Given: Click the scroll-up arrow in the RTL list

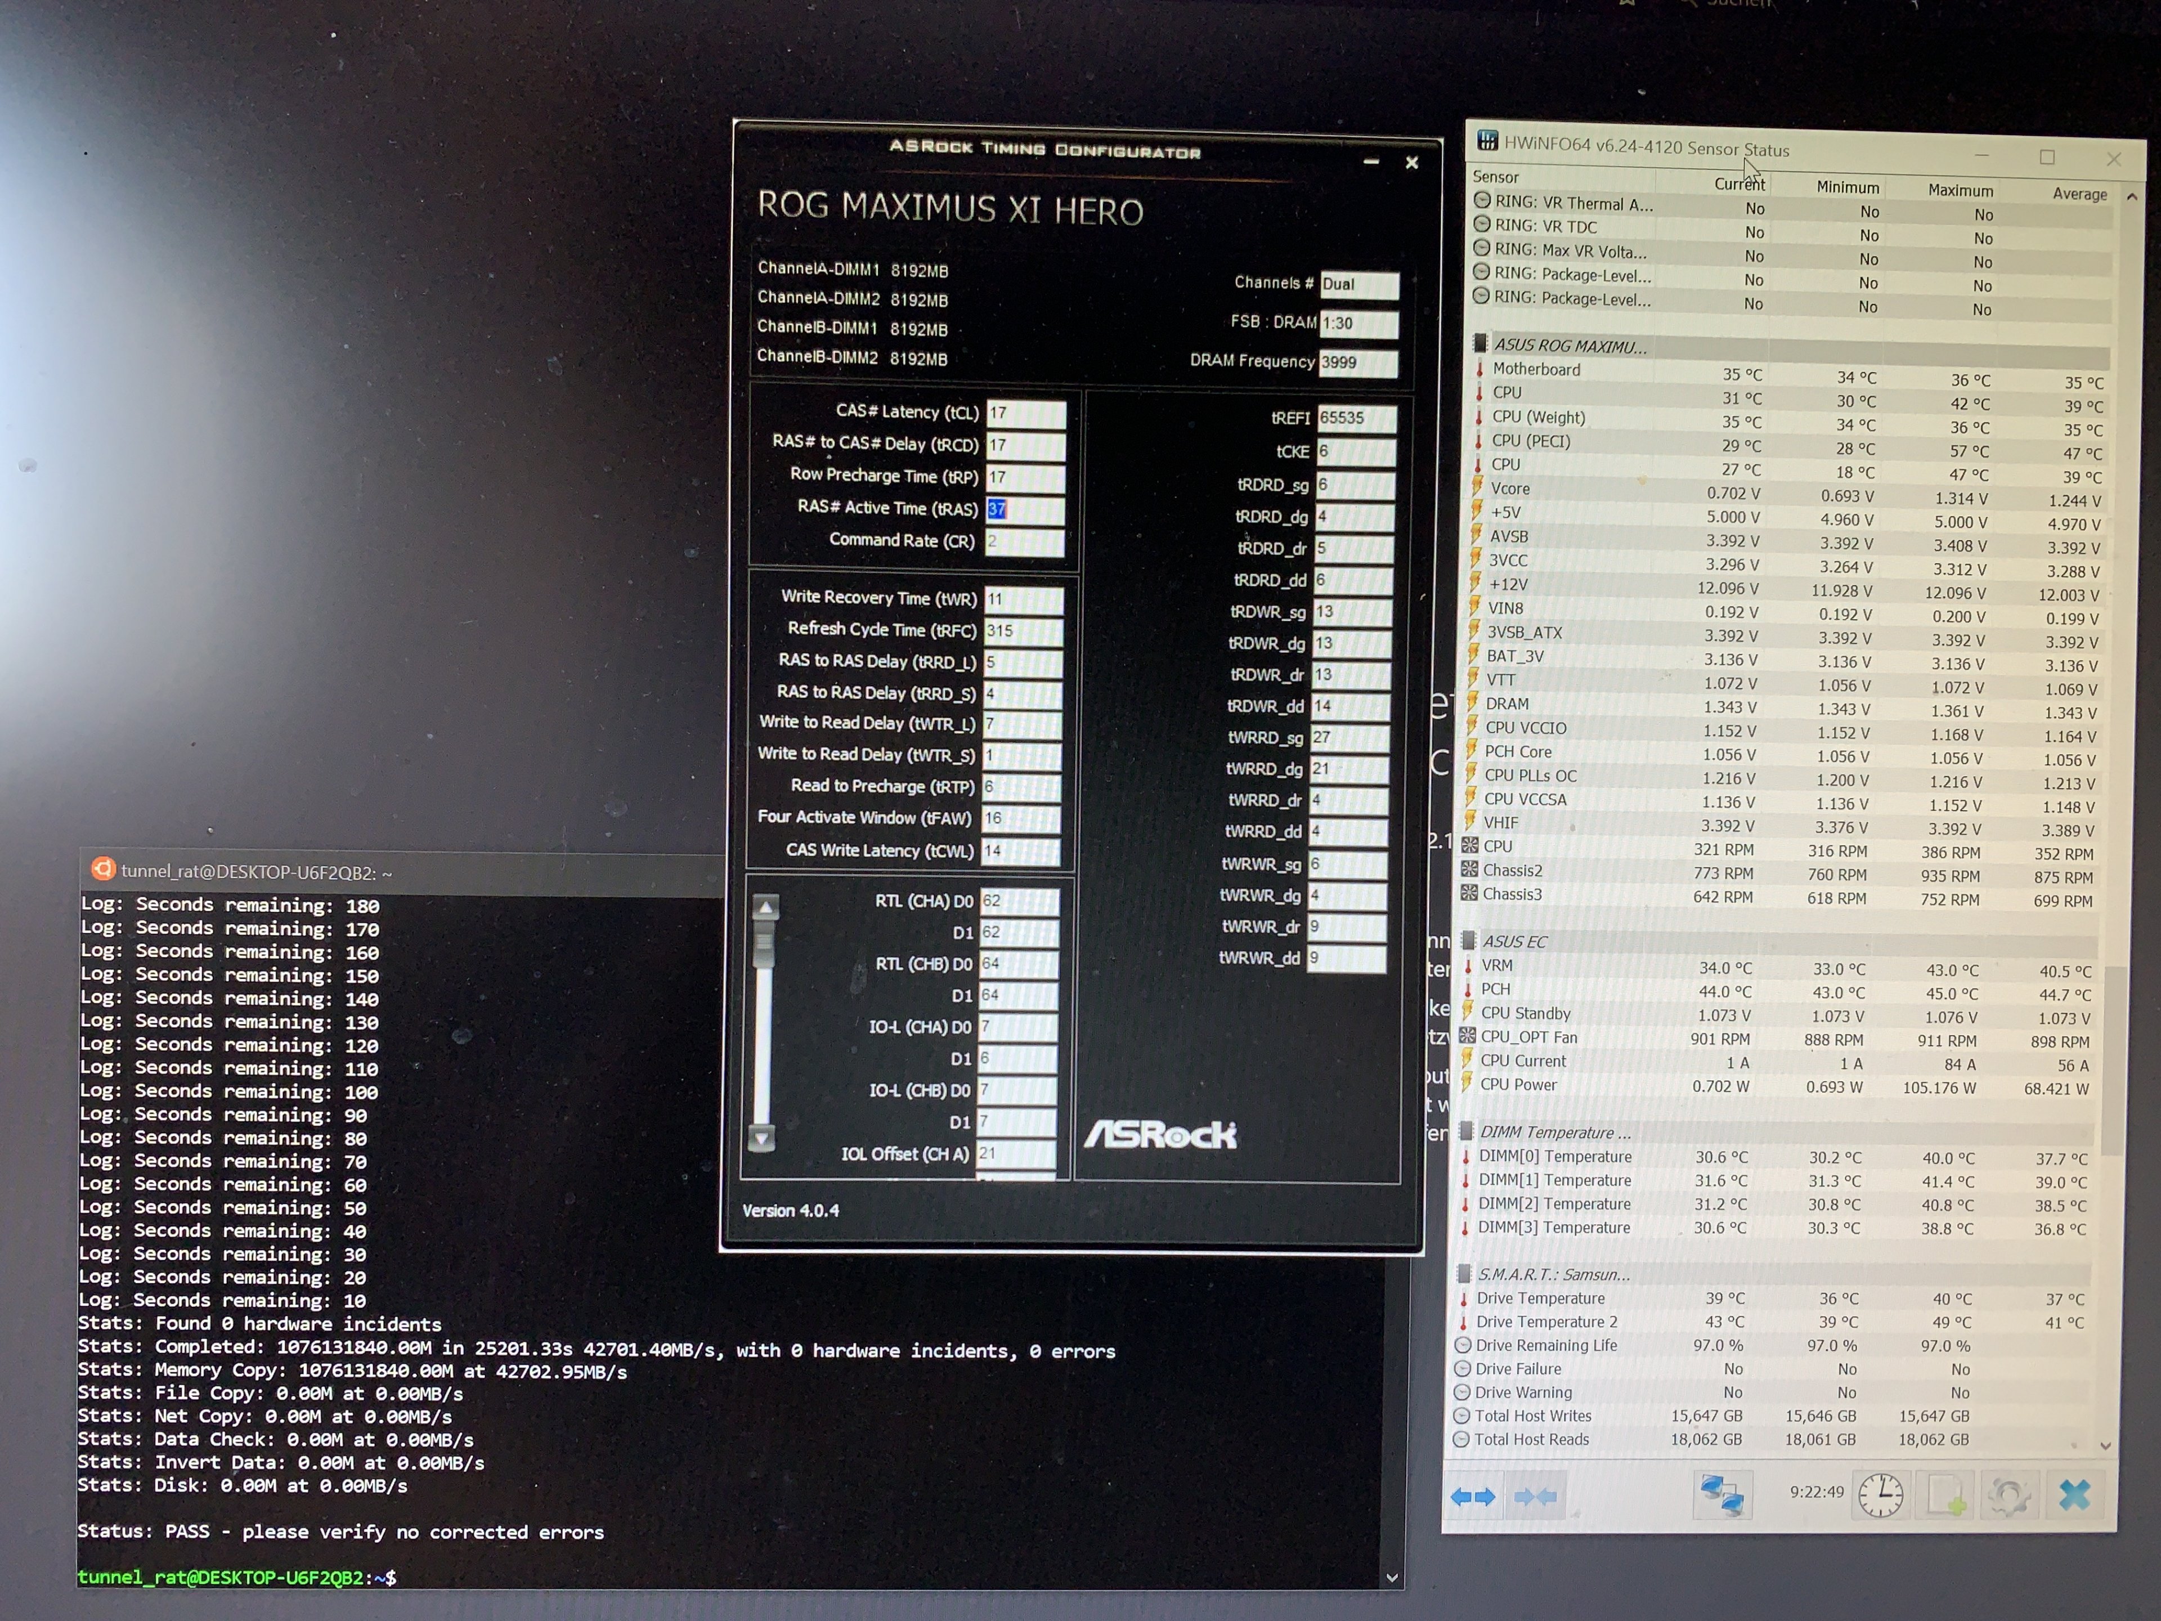Looking at the screenshot, I should 766,908.
